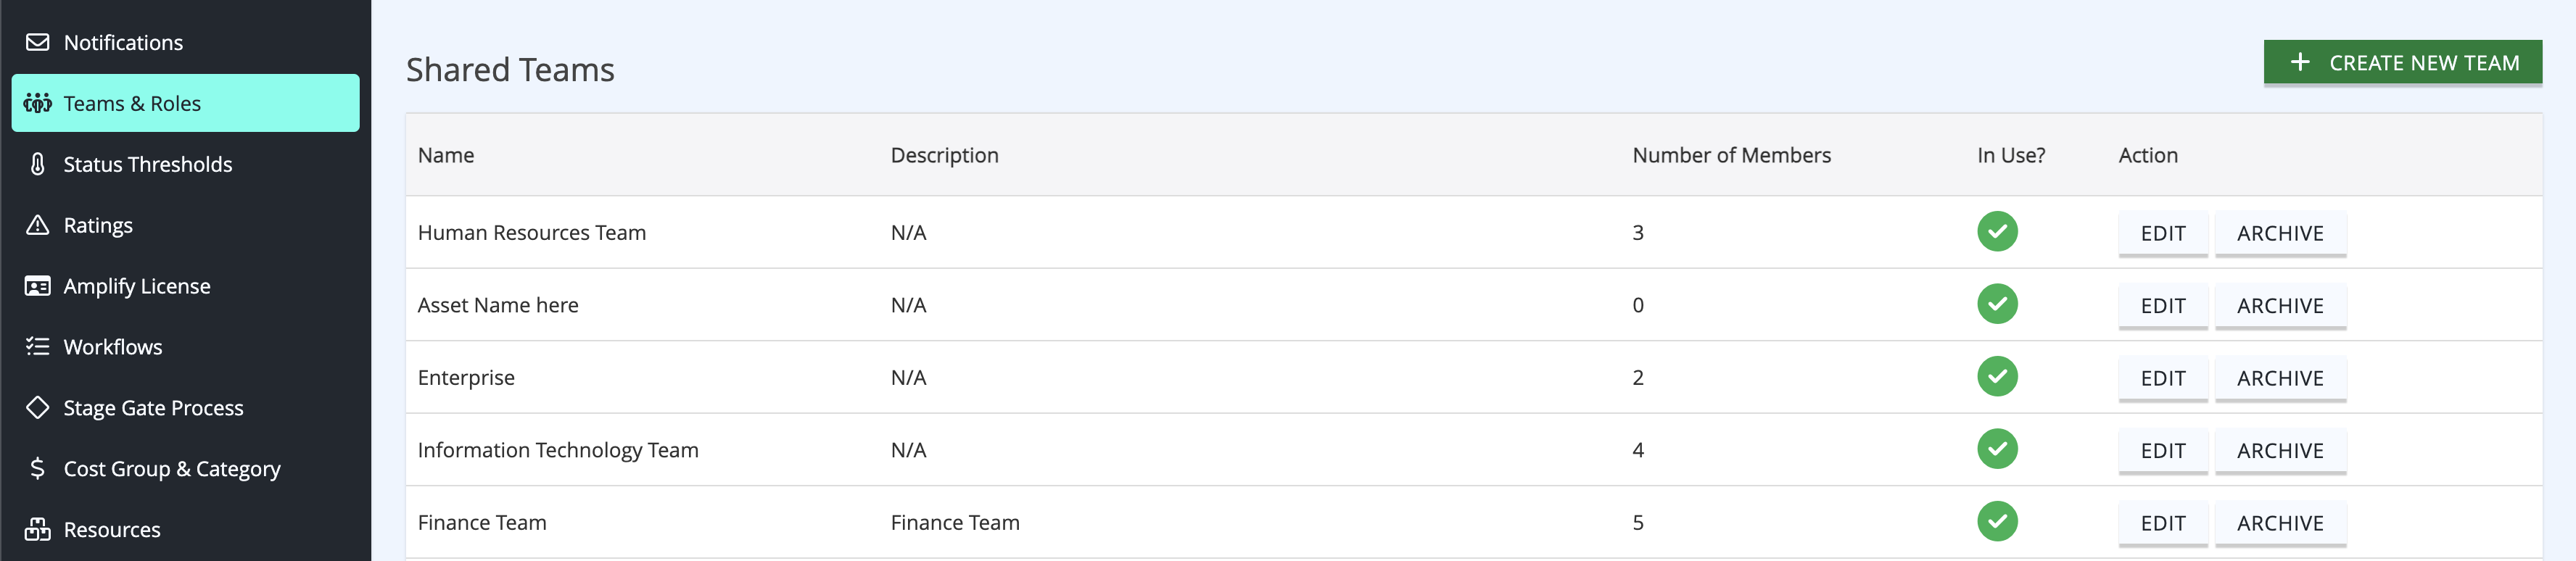2576x561 pixels.
Task: Edit the Information Technology Team
Action: [2162, 451]
